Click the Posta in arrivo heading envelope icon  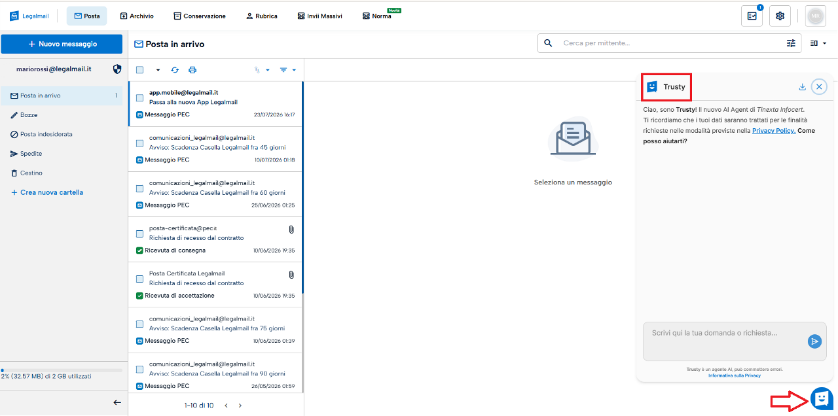pyautogui.click(x=139, y=44)
